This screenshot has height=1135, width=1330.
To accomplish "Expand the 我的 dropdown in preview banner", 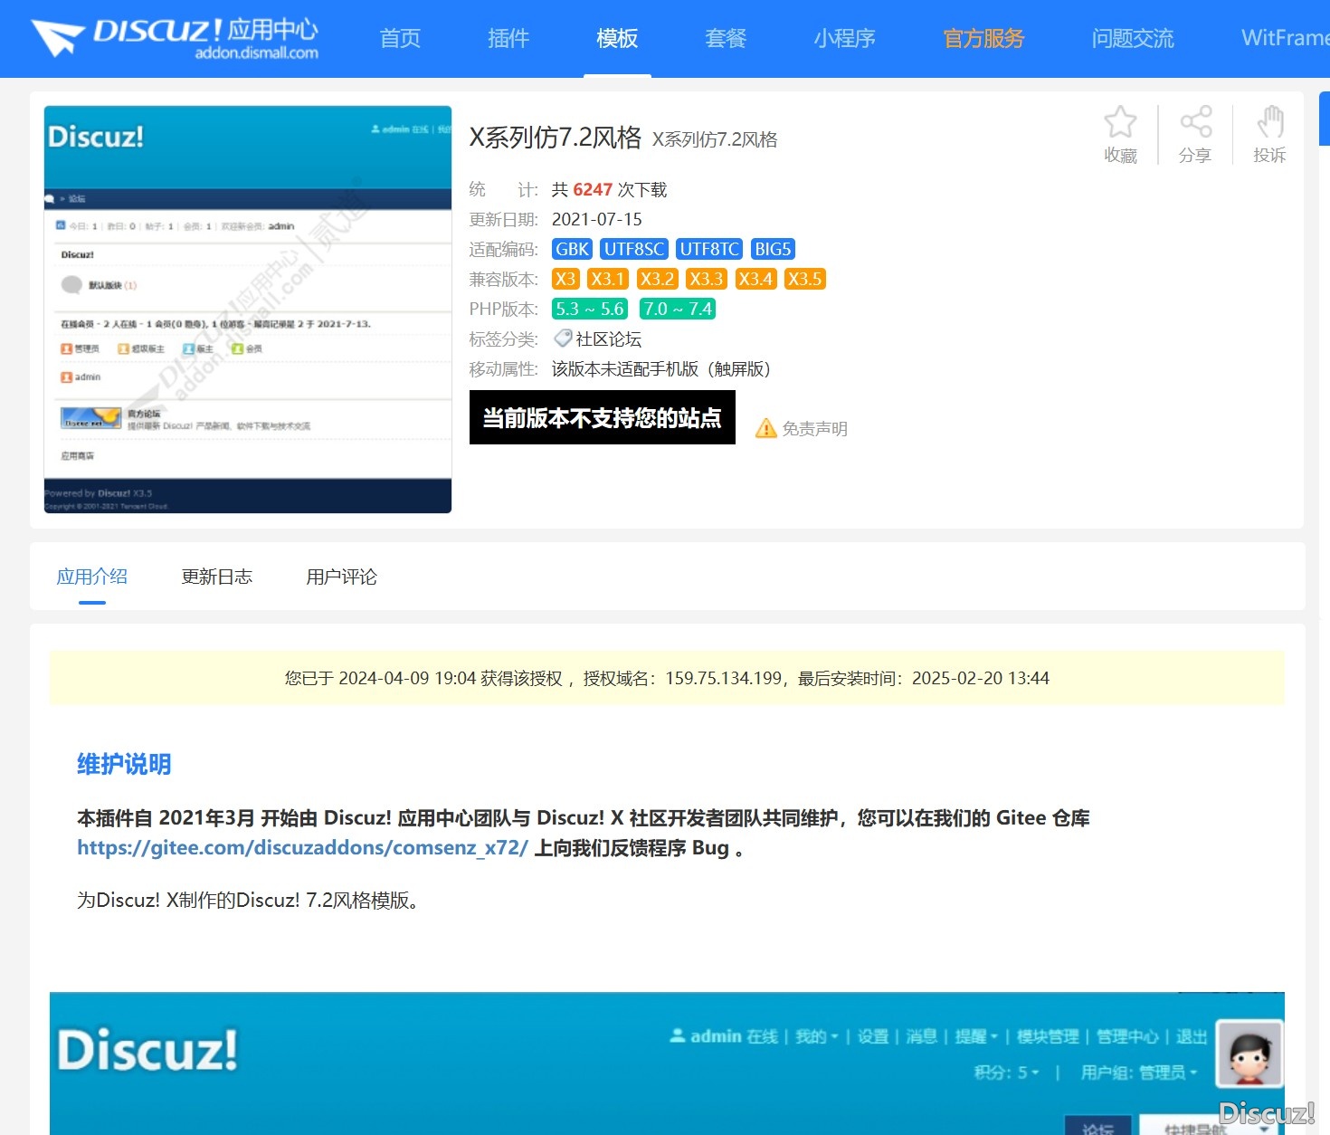I will pyautogui.click(x=815, y=1036).
